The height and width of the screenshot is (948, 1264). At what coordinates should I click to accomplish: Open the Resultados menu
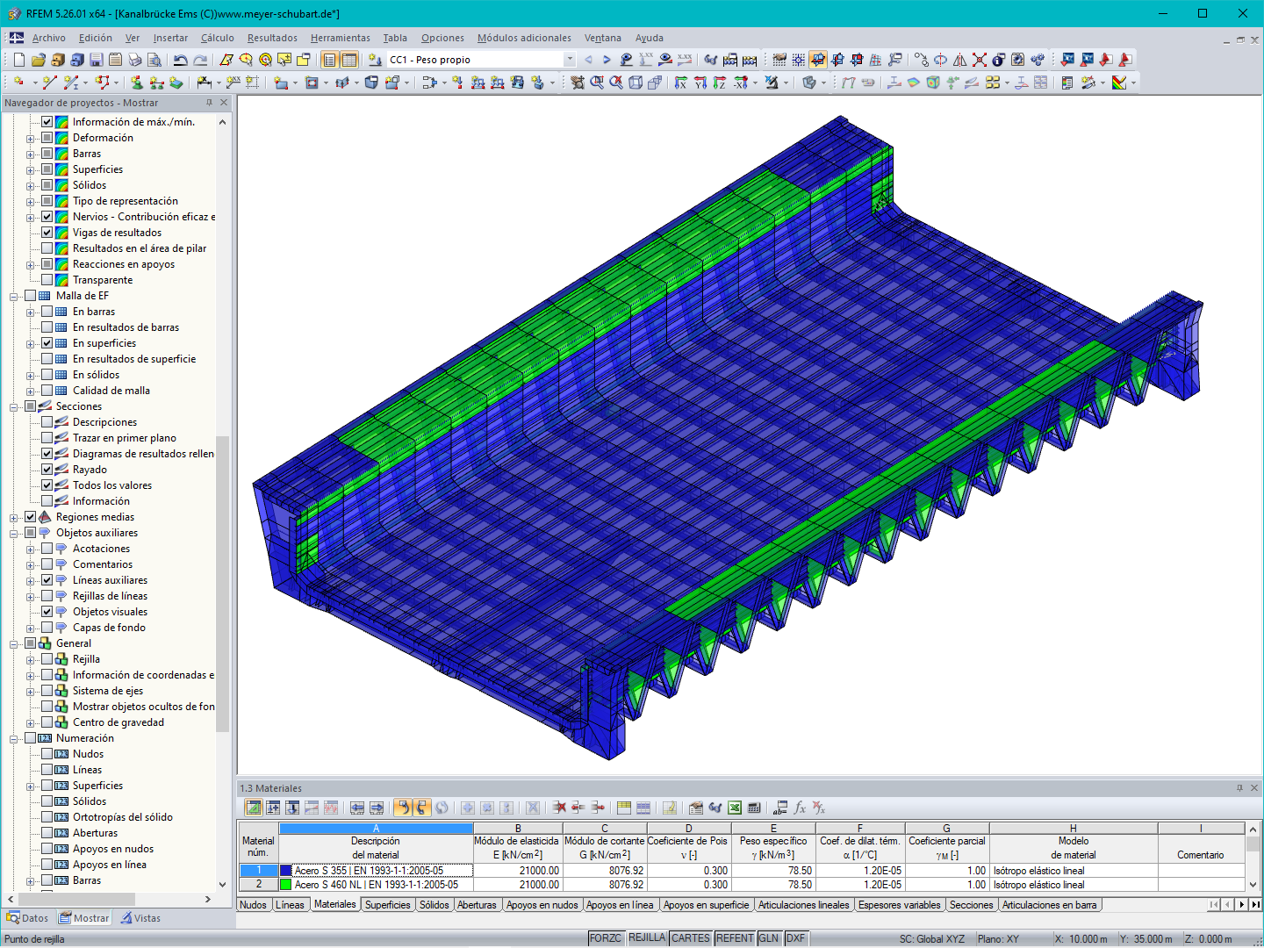(269, 38)
